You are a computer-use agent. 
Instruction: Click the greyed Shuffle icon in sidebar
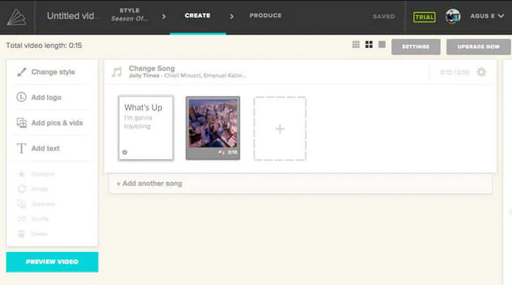(21, 218)
